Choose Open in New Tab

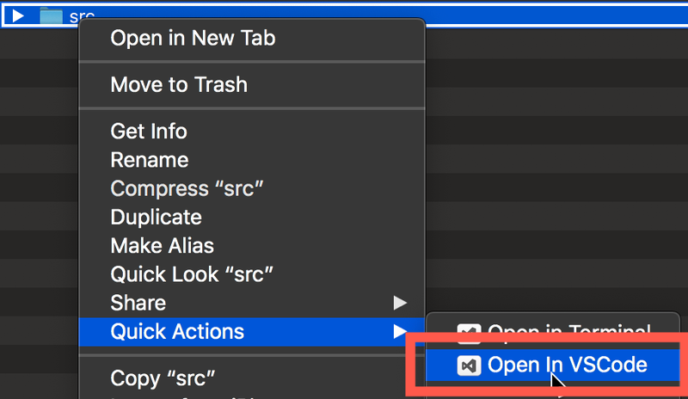[193, 38]
